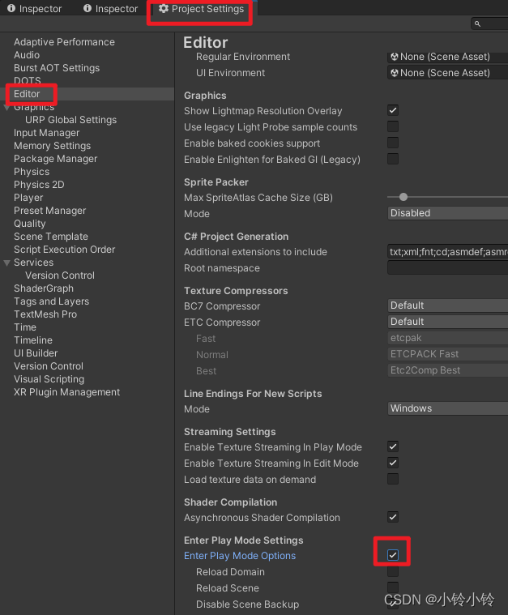This screenshot has width=508, height=615.
Task: Toggle Asynchronous Shader Compilation checkbox
Action: point(393,517)
